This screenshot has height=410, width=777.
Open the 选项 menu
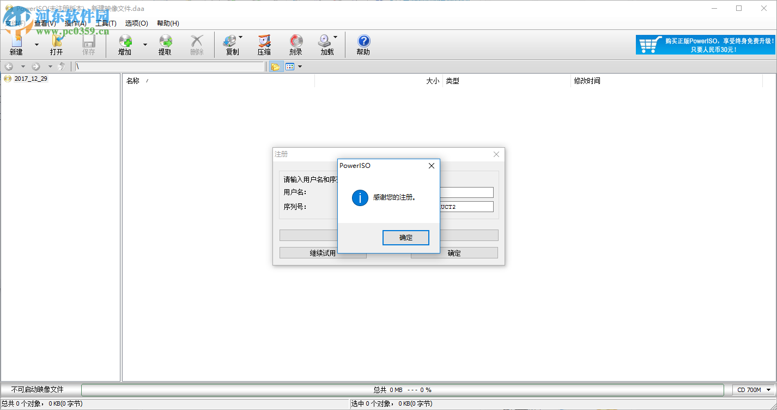pyautogui.click(x=136, y=23)
